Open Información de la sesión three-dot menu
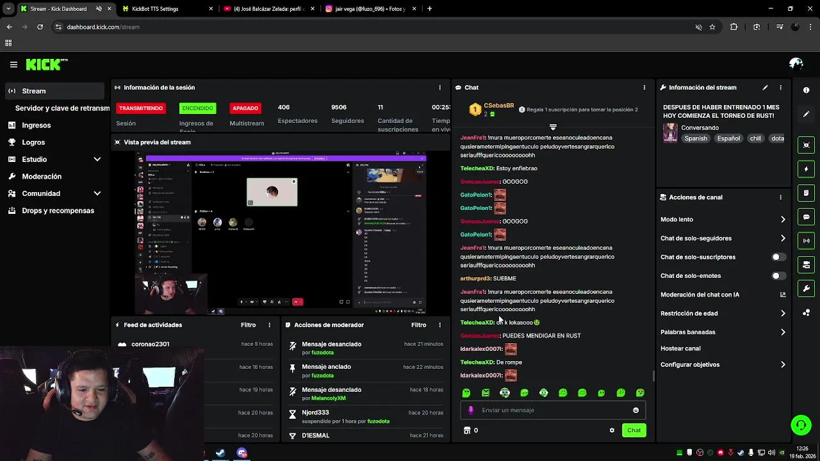This screenshot has height=461, width=820. coord(439,88)
